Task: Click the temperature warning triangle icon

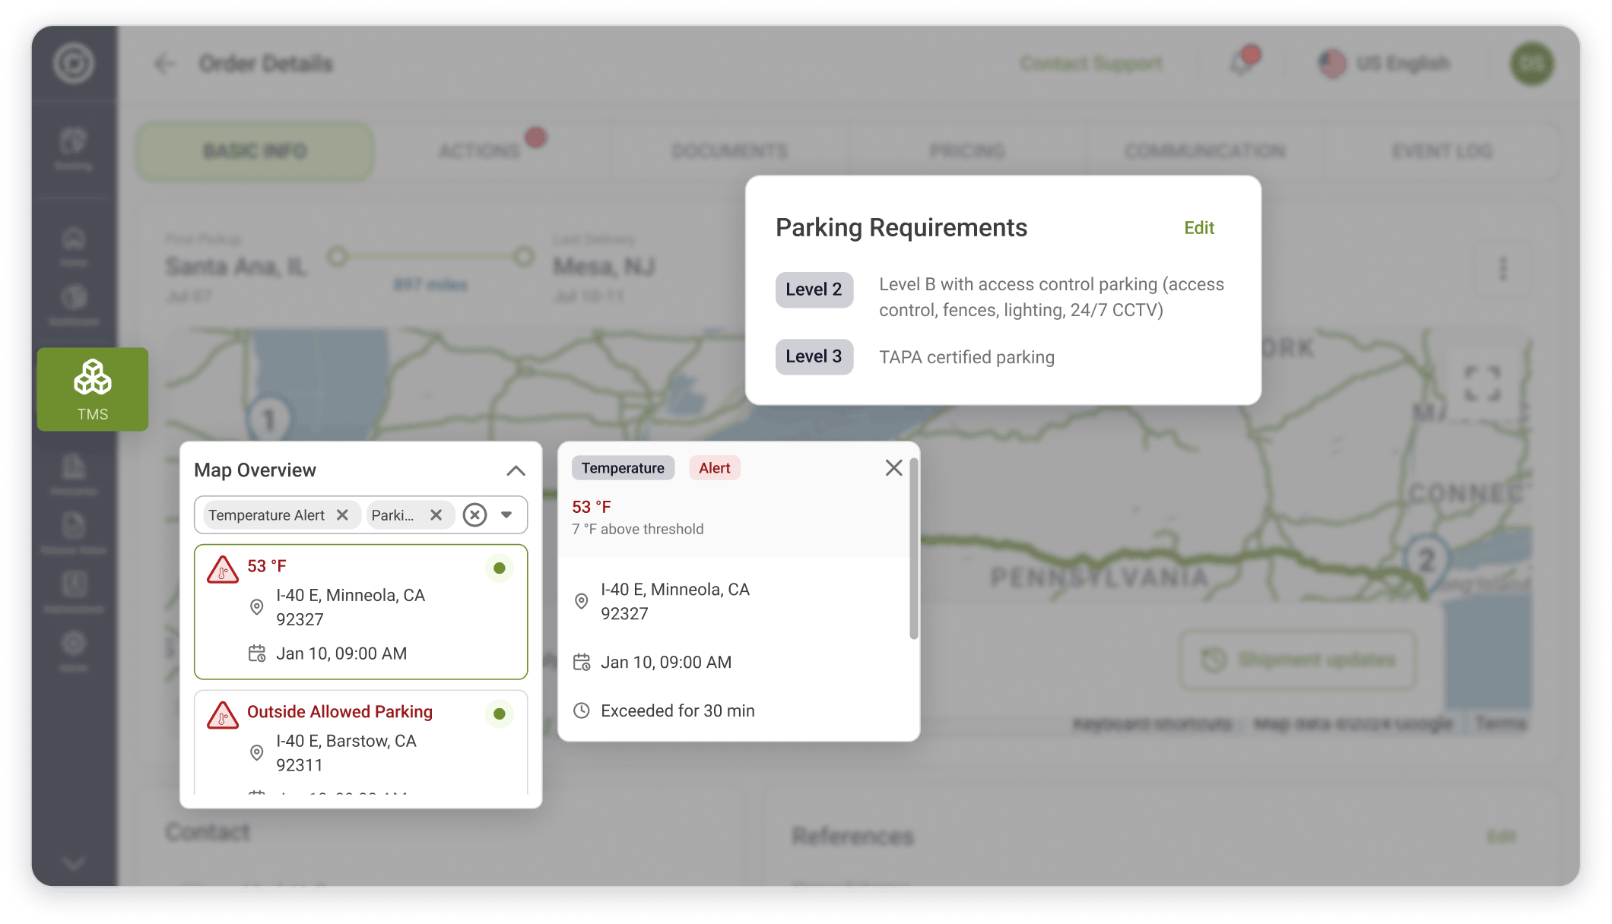Action: click(x=223, y=569)
